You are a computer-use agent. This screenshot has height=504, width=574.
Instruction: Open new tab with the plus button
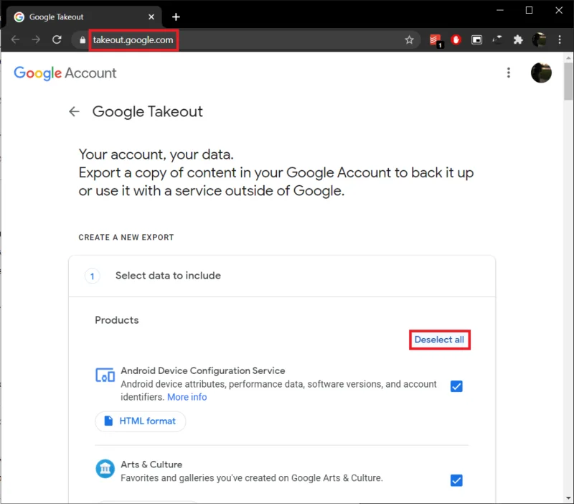click(176, 17)
